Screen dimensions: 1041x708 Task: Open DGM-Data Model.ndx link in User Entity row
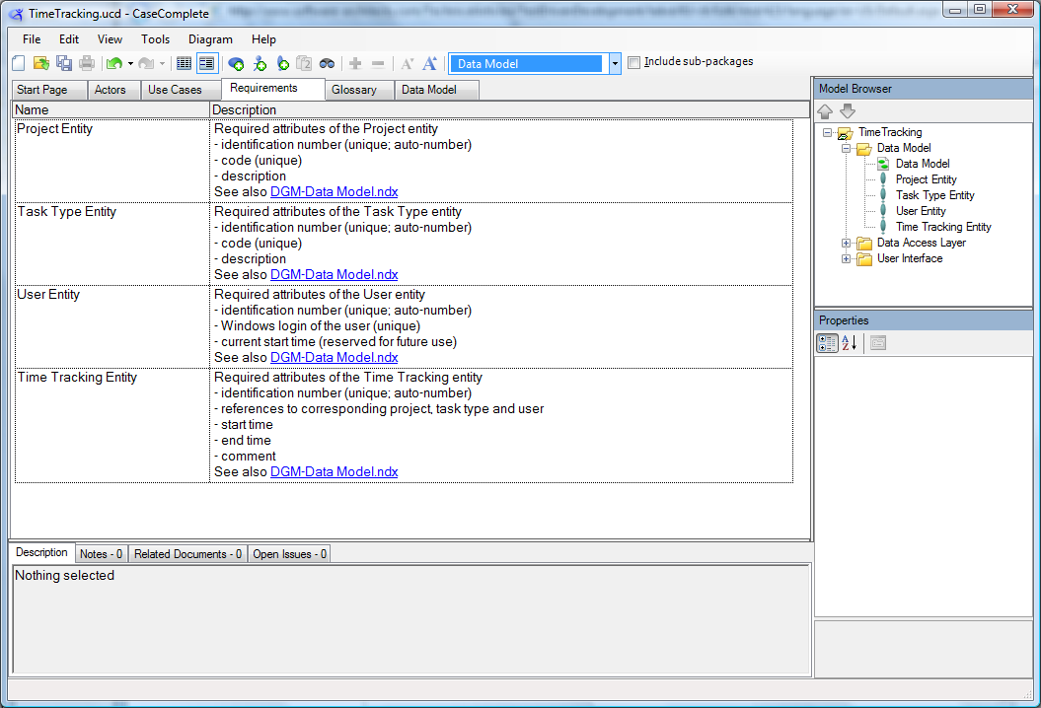coord(334,358)
